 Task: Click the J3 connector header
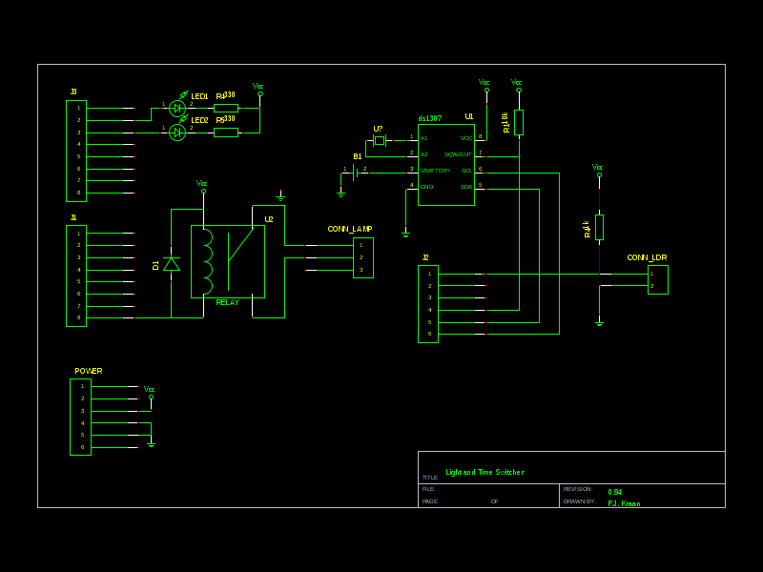76,151
